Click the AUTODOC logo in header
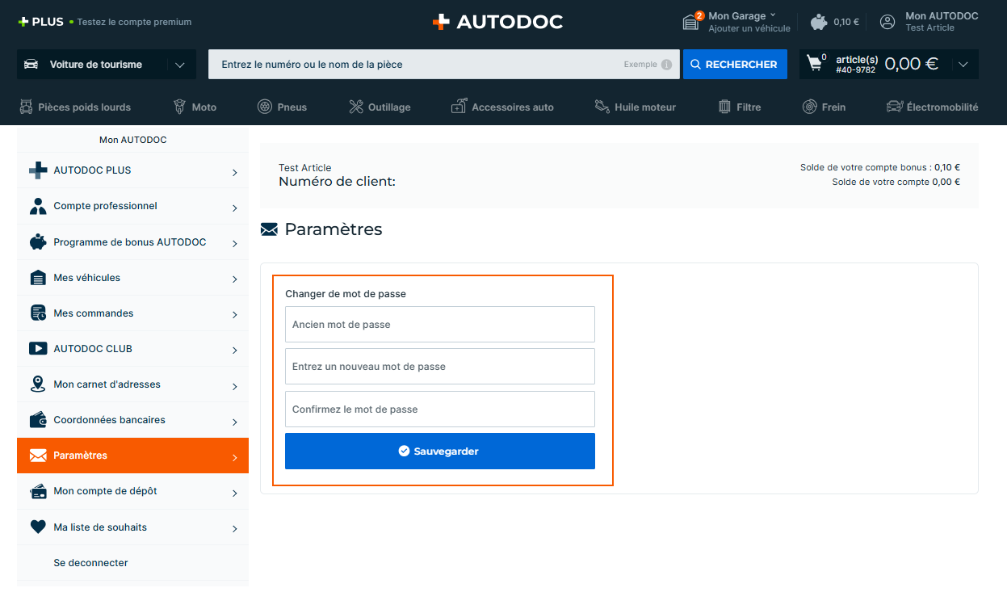This screenshot has height=609, width=1007. click(x=497, y=22)
